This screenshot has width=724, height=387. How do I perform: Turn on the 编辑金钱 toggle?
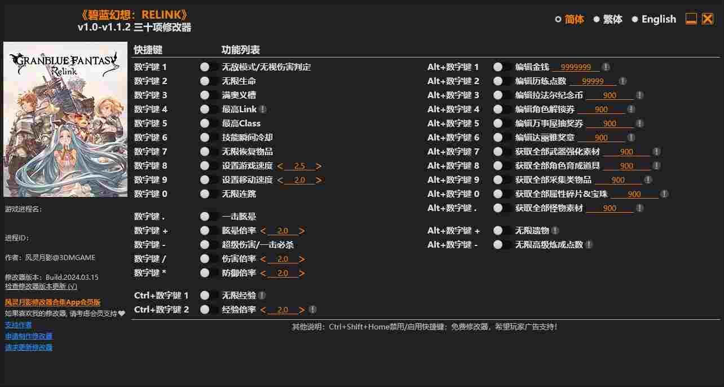[x=502, y=67]
